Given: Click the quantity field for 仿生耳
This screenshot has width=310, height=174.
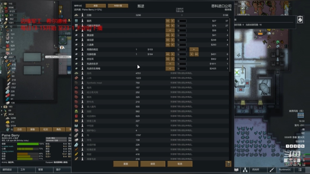Looking at the screenshot, I should [182, 59].
